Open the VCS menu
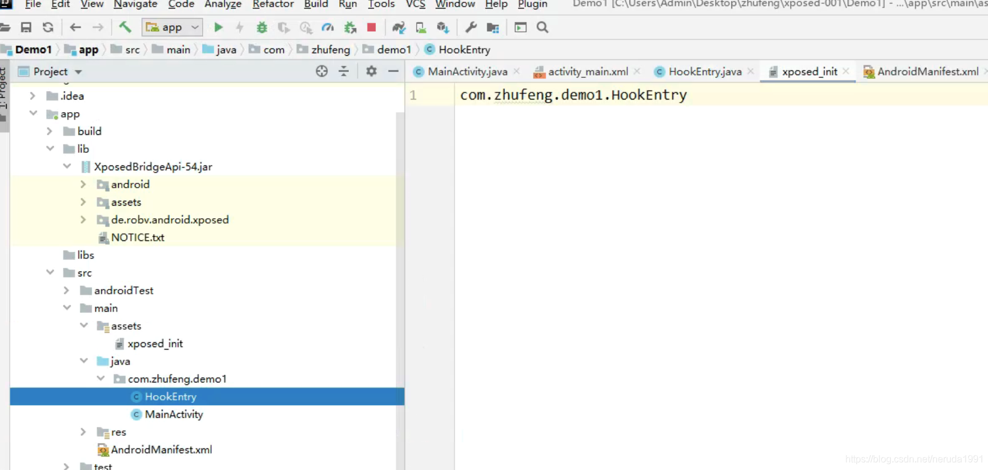Viewport: 988px width, 470px height. click(x=415, y=4)
